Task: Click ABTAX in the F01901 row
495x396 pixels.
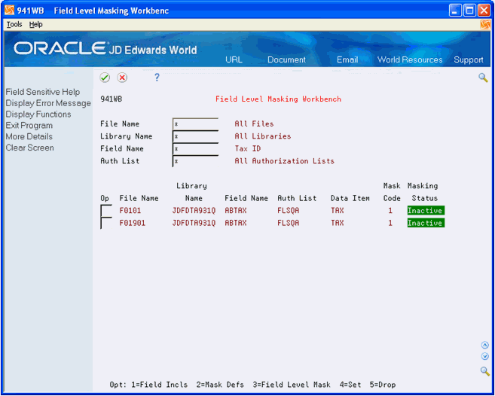Action: click(x=236, y=223)
